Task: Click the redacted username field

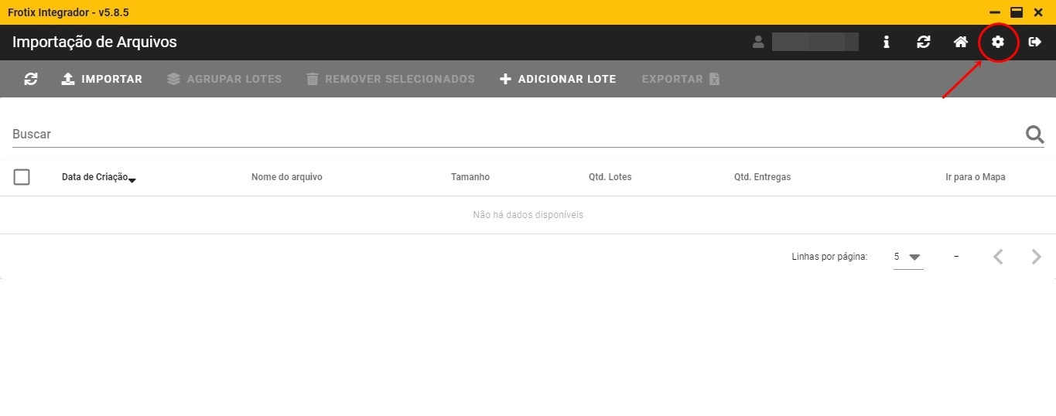Action: coord(815,42)
